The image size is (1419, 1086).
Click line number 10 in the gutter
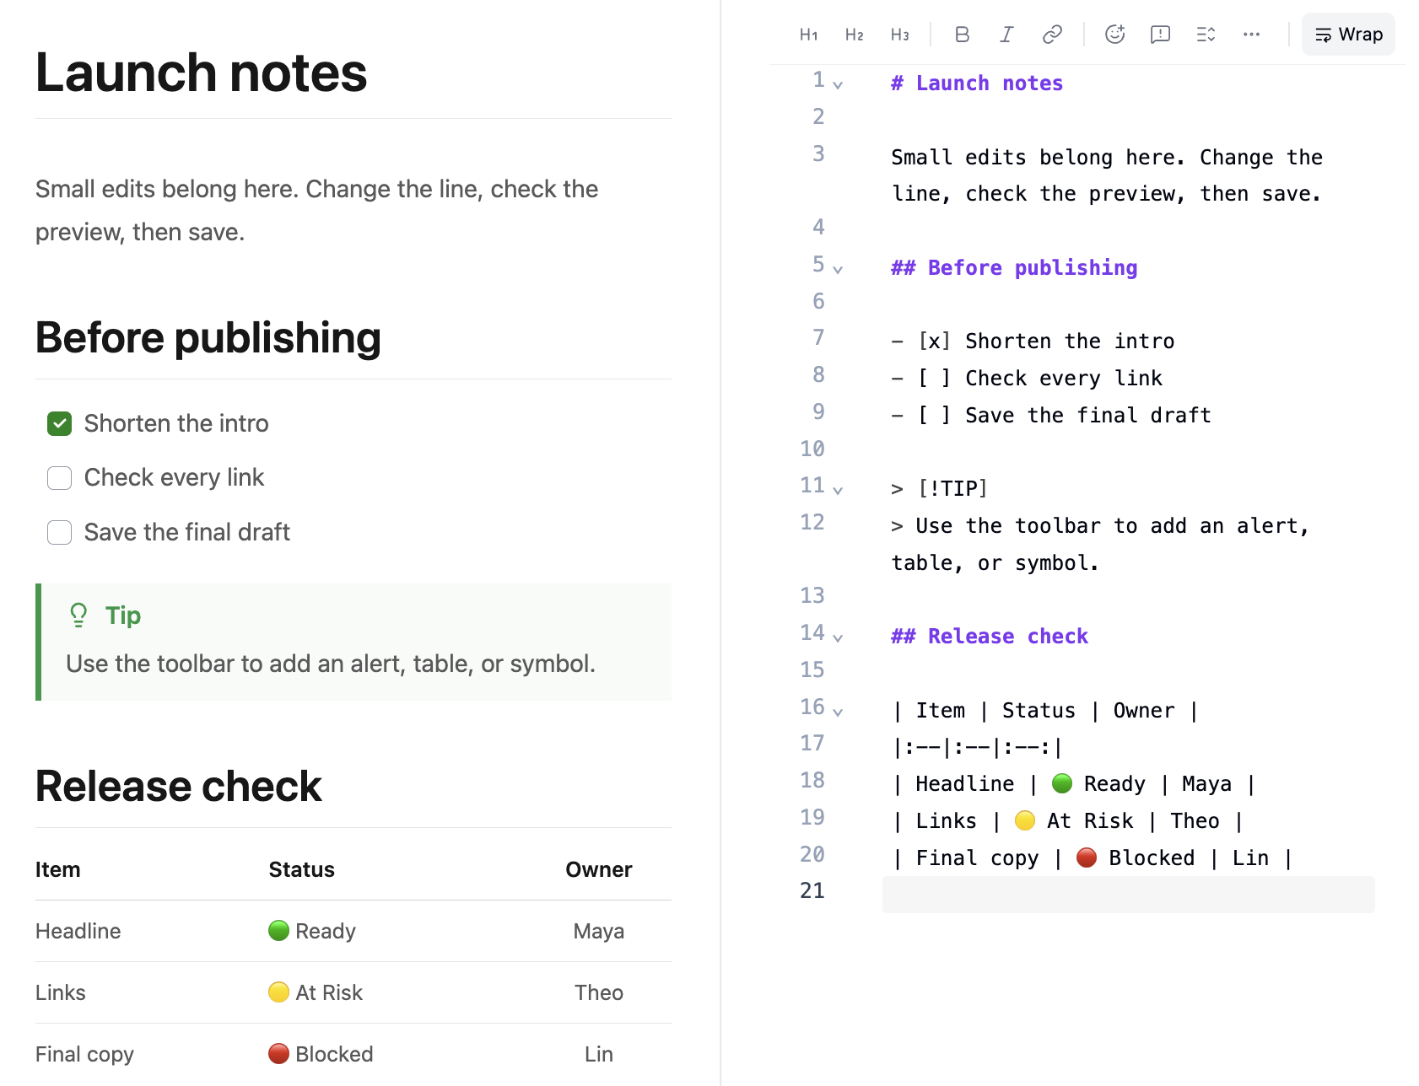(x=812, y=449)
